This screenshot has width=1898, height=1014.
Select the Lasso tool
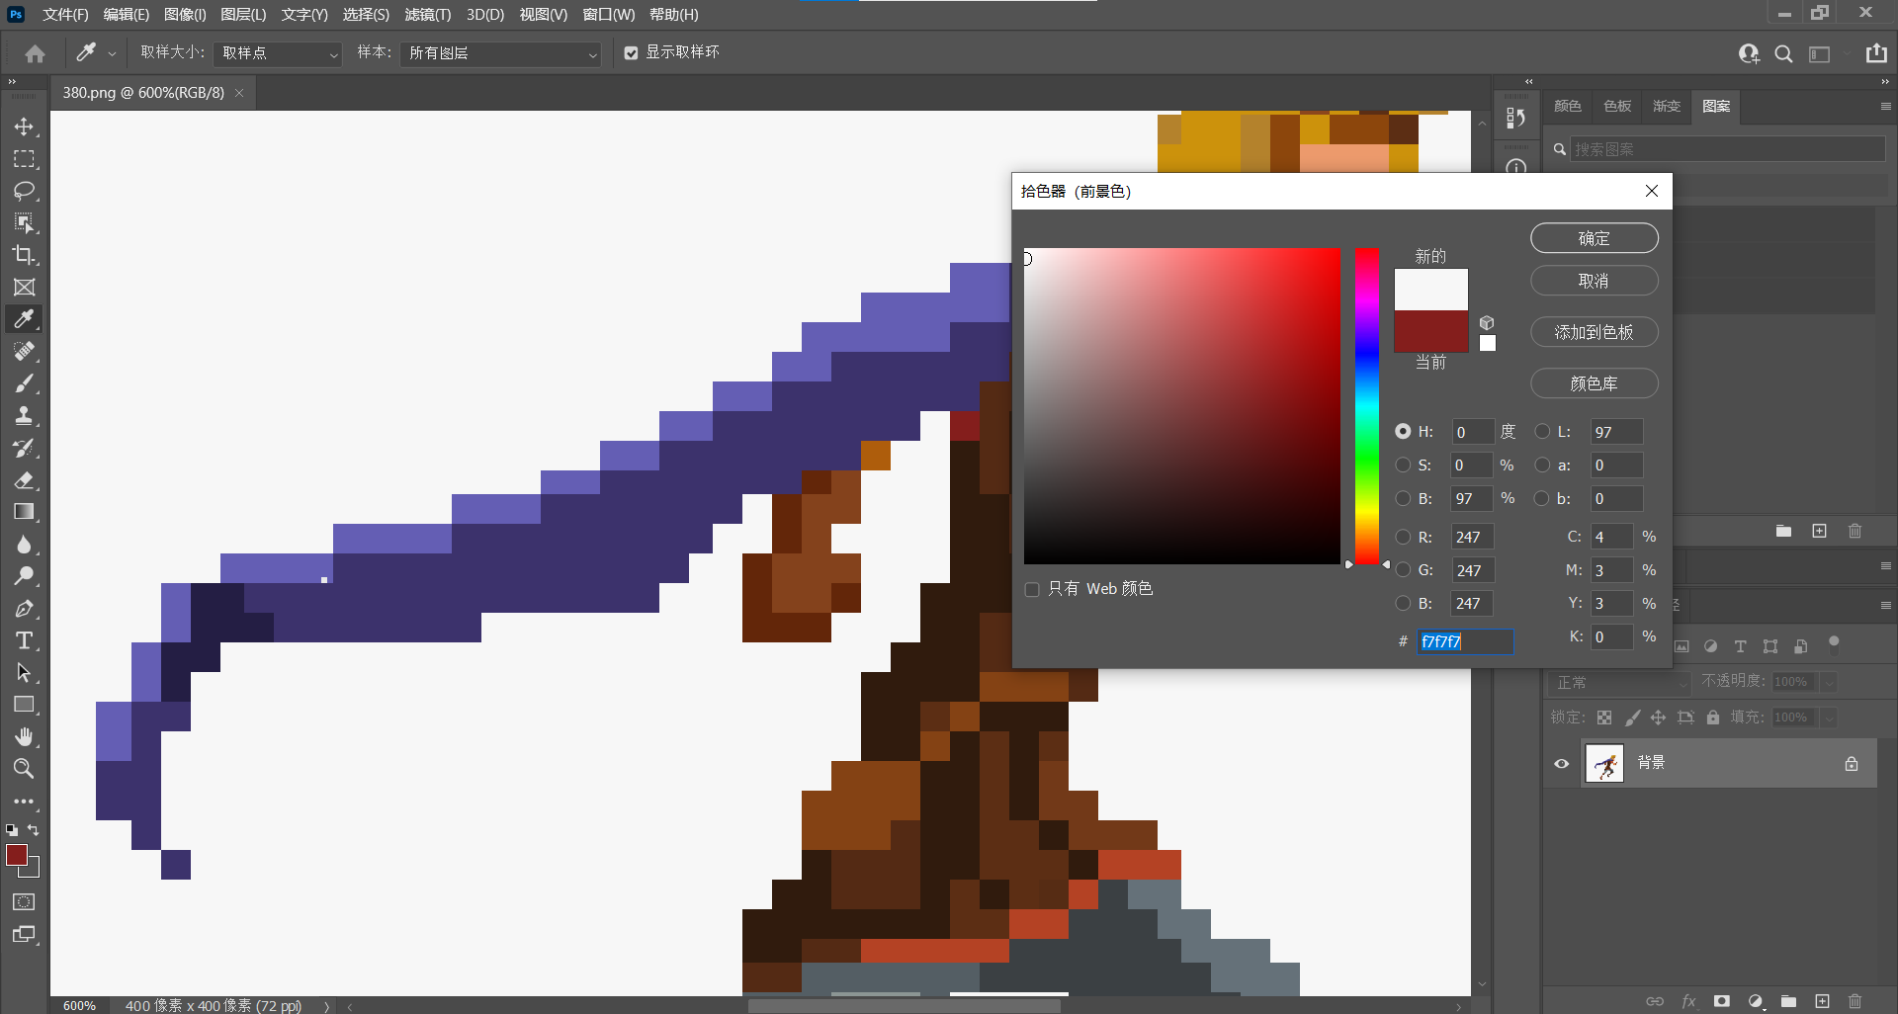tap(24, 191)
